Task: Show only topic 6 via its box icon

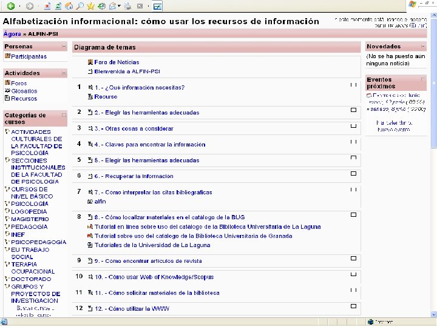Action: click(x=353, y=174)
